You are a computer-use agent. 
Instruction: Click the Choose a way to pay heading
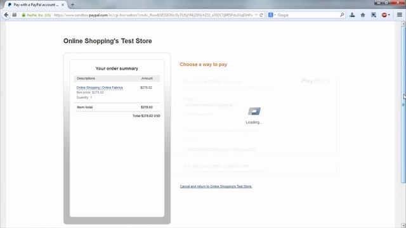pos(203,65)
